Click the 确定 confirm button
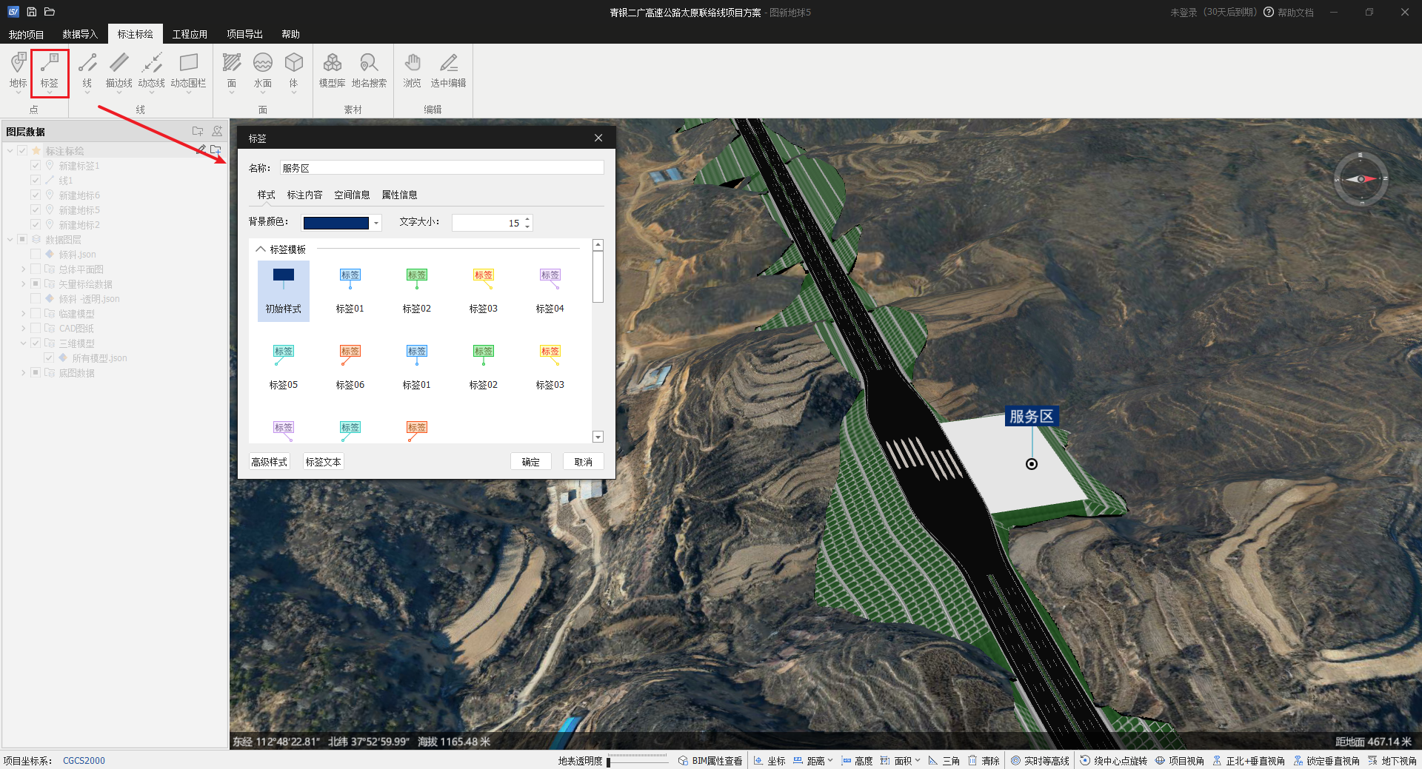Image resolution: width=1422 pixels, height=769 pixels. coord(530,462)
